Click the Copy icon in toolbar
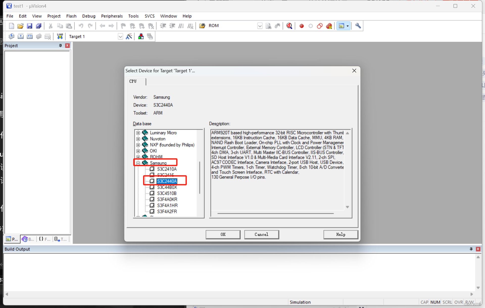 pos(60,26)
